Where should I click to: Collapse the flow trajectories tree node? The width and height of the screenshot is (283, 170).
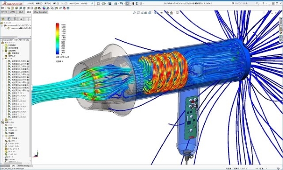tap(3, 136)
